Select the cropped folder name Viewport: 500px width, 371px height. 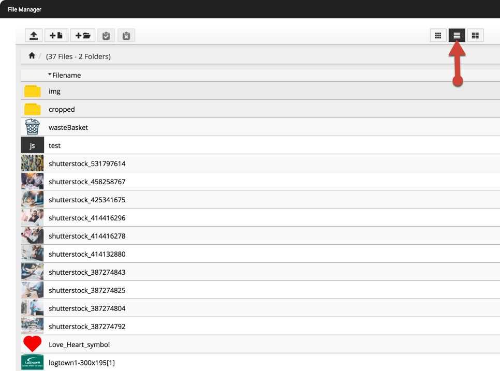point(62,110)
